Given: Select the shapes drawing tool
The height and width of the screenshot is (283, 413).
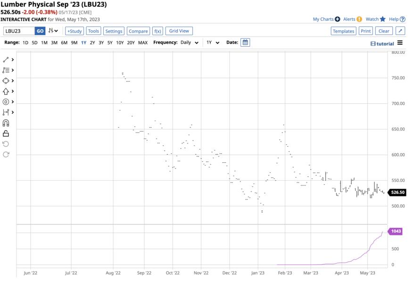Looking at the screenshot, I should pyautogui.click(x=6, y=81).
